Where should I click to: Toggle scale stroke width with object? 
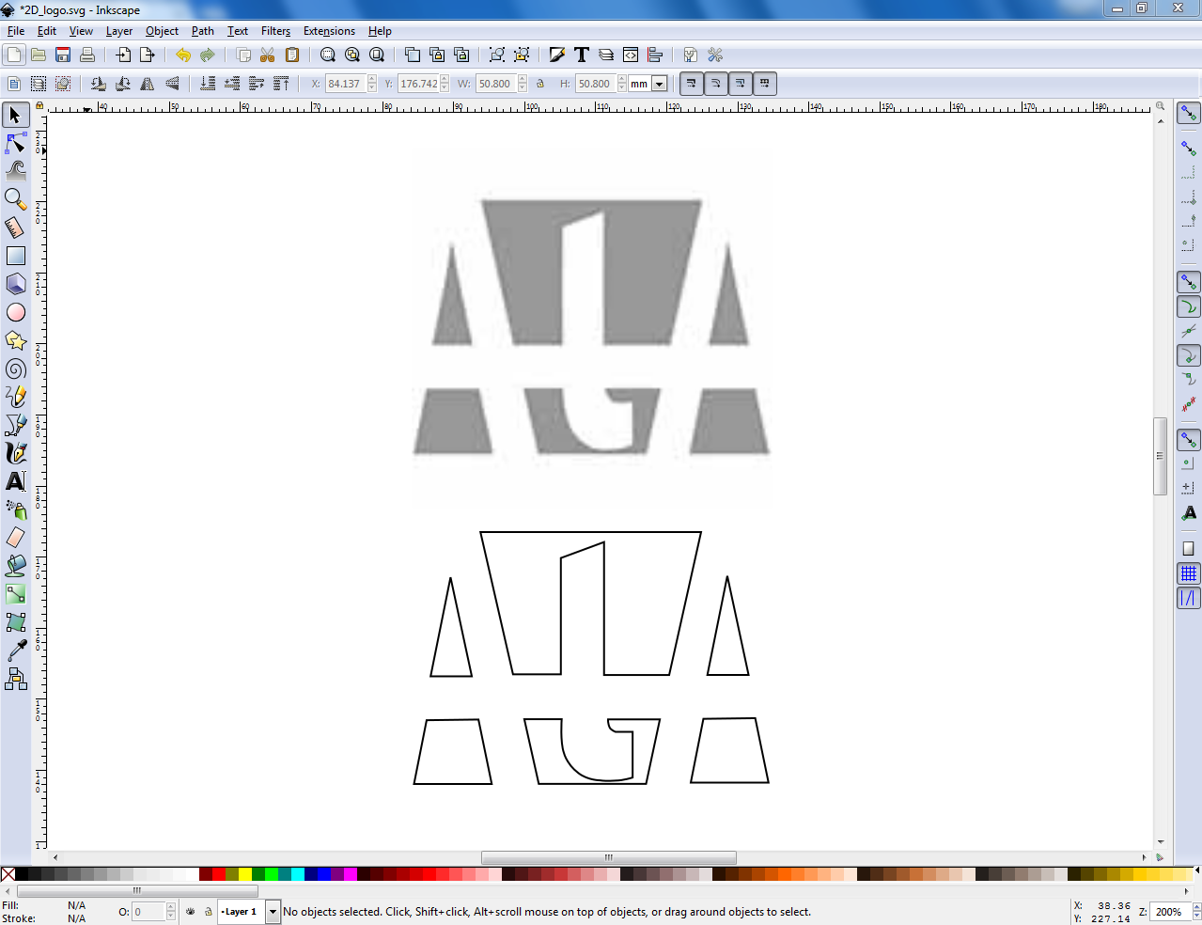692,84
